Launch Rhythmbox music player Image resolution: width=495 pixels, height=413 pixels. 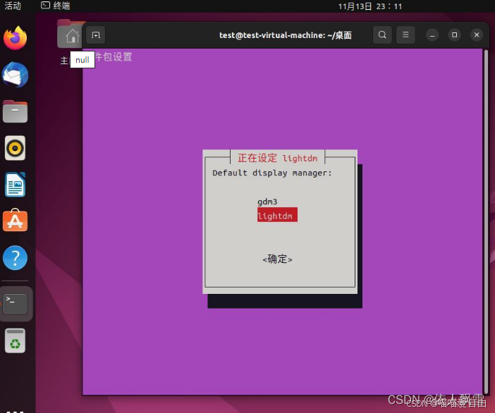pyautogui.click(x=15, y=148)
